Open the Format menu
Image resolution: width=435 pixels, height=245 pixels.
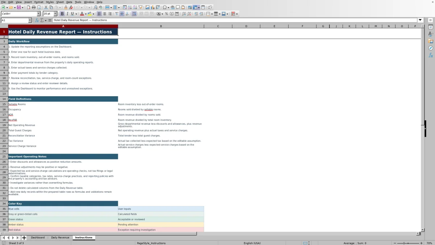click(x=39, y=2)
